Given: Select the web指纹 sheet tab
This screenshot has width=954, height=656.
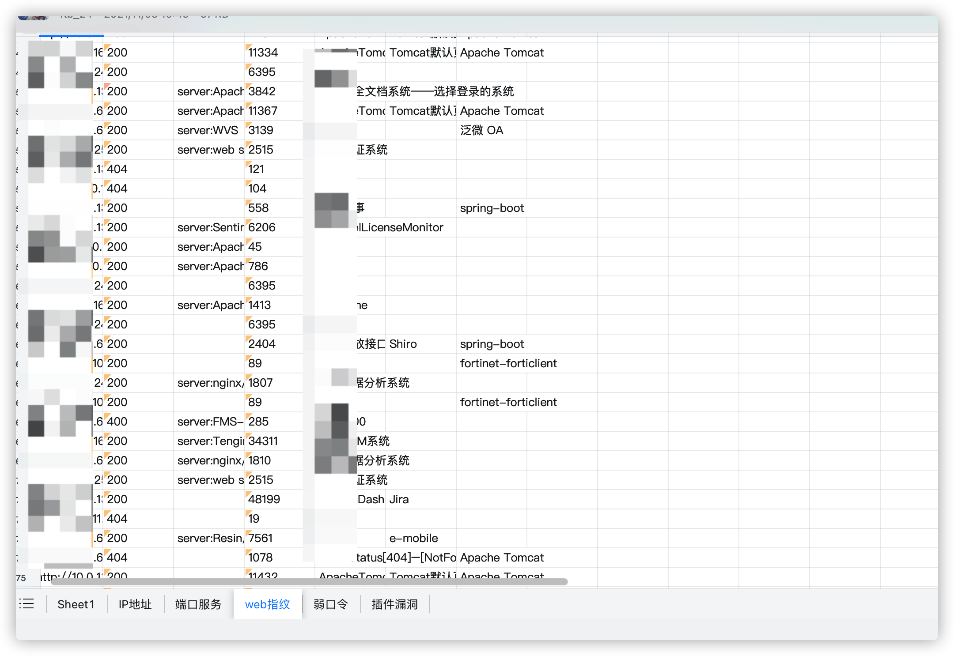Looking at the screenshot, I should coord(267,604).
